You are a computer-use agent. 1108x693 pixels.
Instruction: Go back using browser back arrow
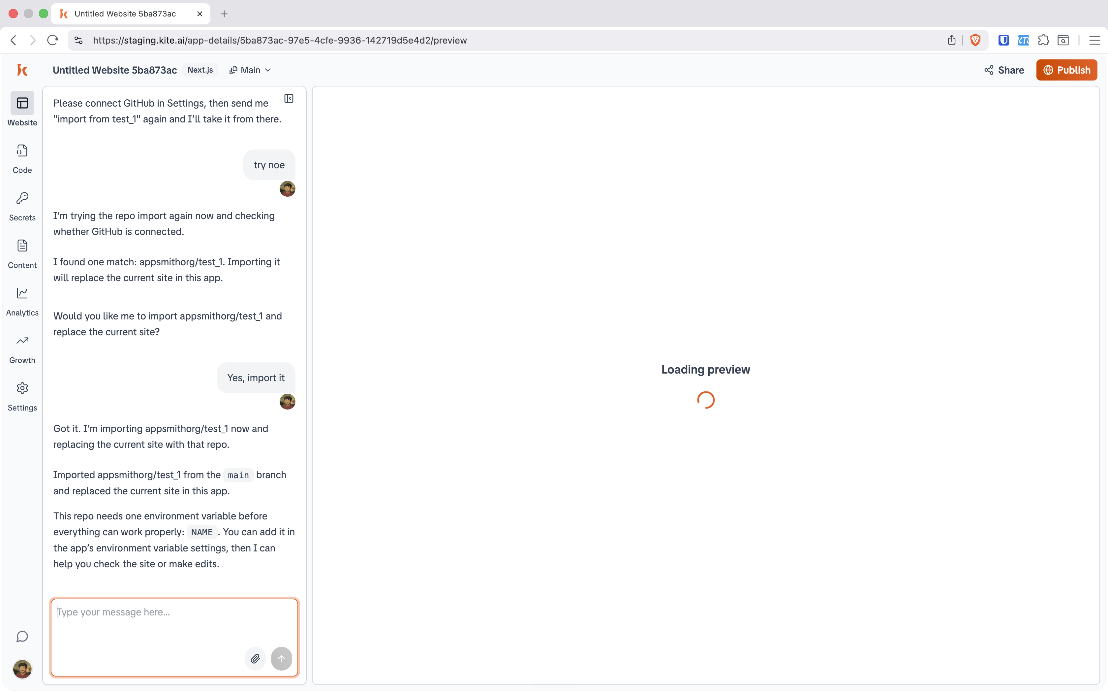(14, 40)
